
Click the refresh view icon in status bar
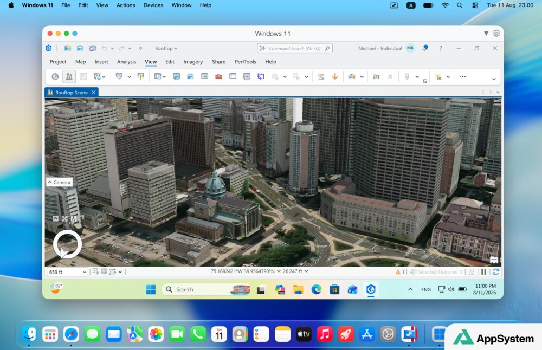[x=496, y=272]
